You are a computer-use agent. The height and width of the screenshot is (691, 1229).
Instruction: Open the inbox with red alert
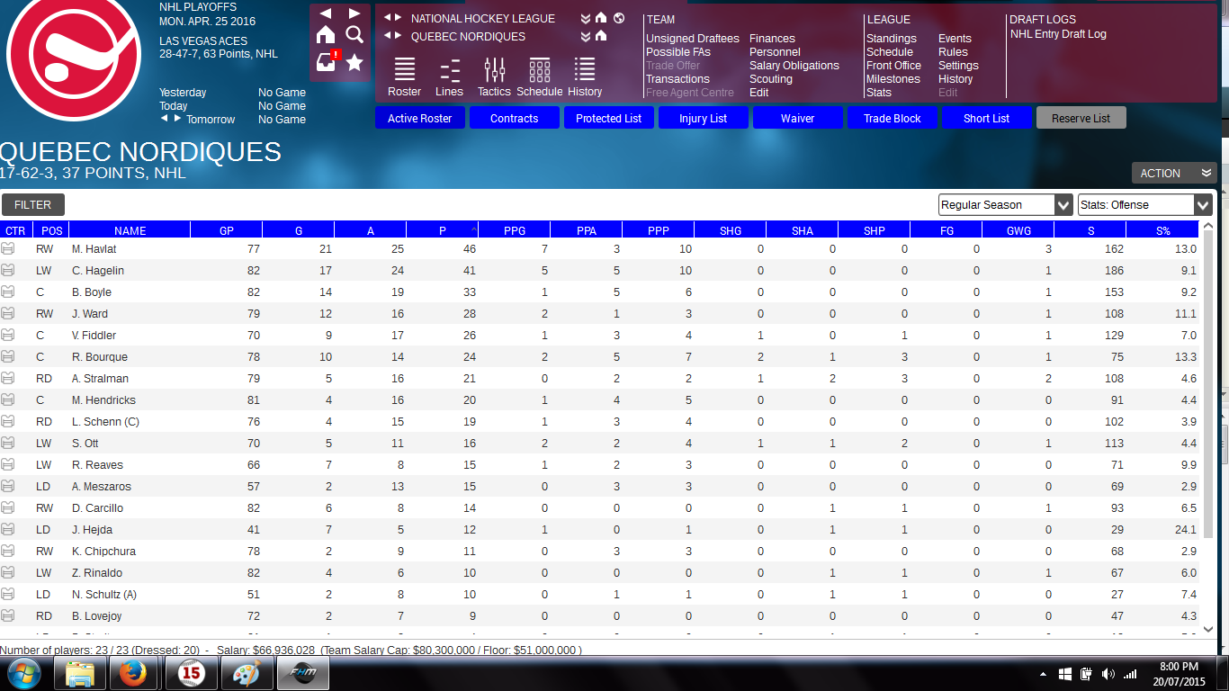coord(327,61)
